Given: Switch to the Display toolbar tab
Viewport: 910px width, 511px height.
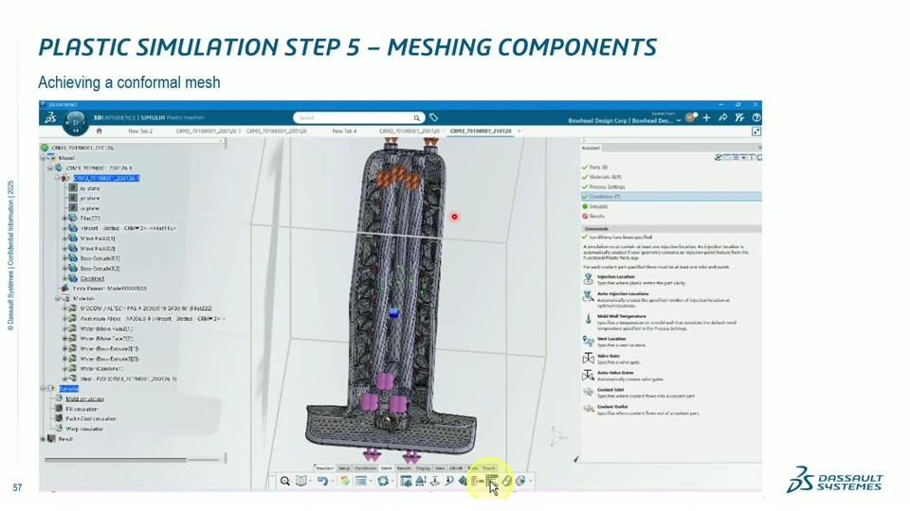Looking at the screenshot, I should point(423,468).
